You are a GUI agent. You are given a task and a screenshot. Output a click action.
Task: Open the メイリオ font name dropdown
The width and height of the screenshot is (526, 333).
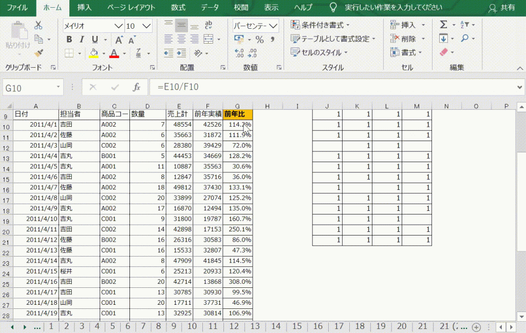[x=119, y=26]
